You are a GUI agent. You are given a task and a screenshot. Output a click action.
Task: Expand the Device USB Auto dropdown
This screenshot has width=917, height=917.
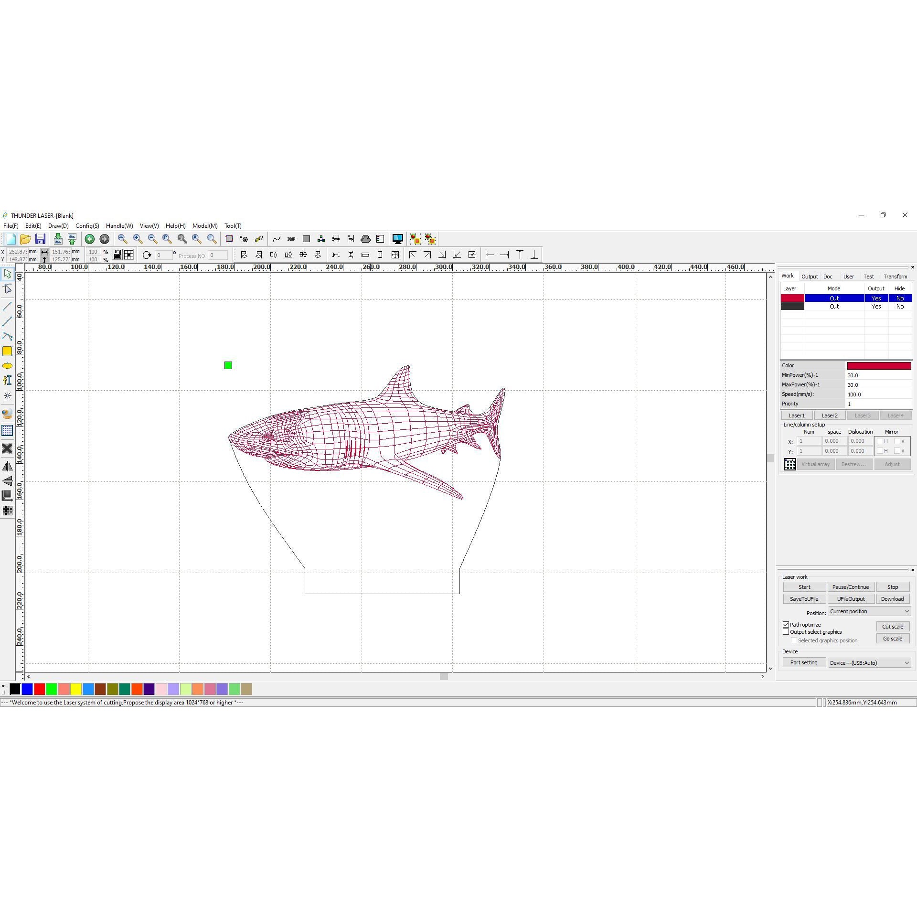pos(869,662)
